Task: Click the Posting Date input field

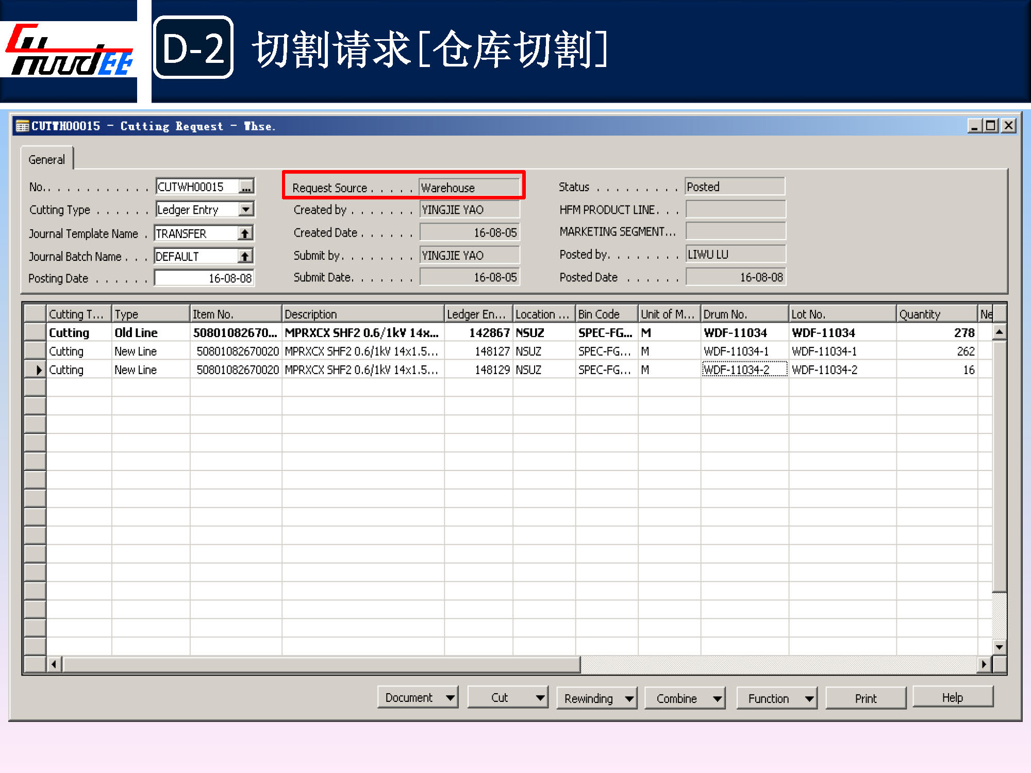Action: [x=204, y=278]
